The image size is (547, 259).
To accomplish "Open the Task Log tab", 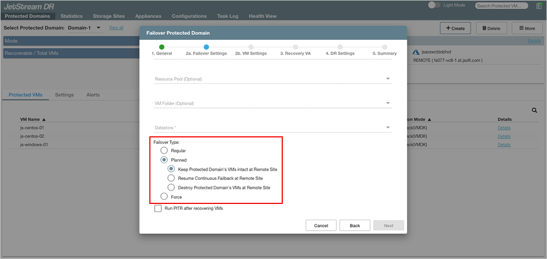I will coord(228,16).
